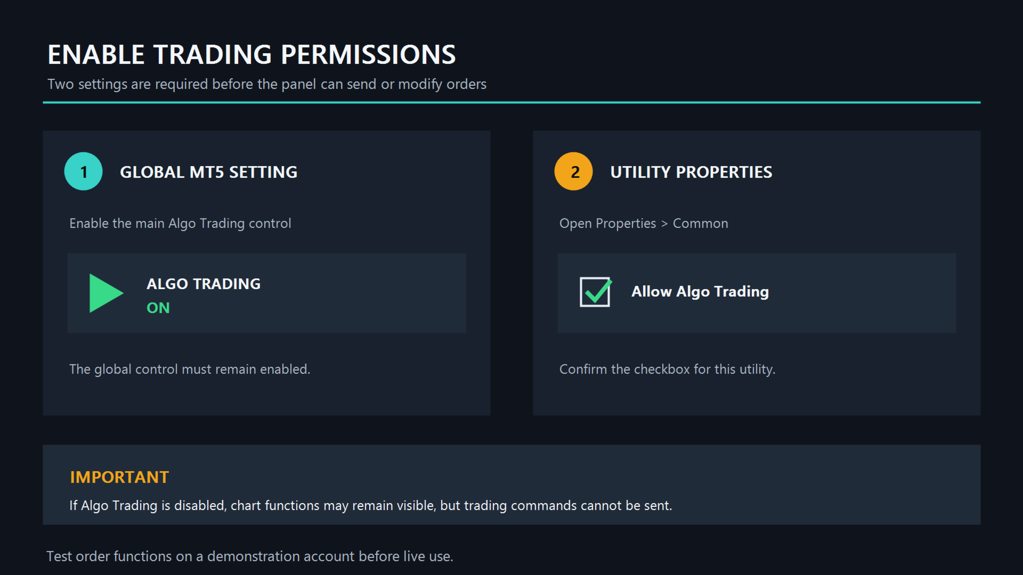The image size is (1023, 575).
Task: Click the demonstration account footer note
Action: (x=249, y=556)
